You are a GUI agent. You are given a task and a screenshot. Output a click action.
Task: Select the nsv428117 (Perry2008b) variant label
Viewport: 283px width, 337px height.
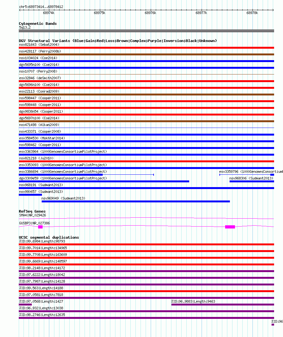(40, 51)
